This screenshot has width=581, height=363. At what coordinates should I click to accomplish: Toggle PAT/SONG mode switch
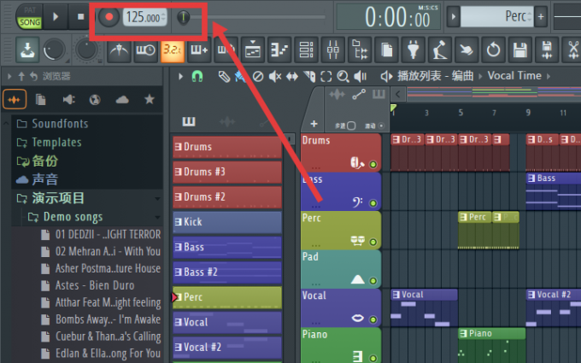29,17
